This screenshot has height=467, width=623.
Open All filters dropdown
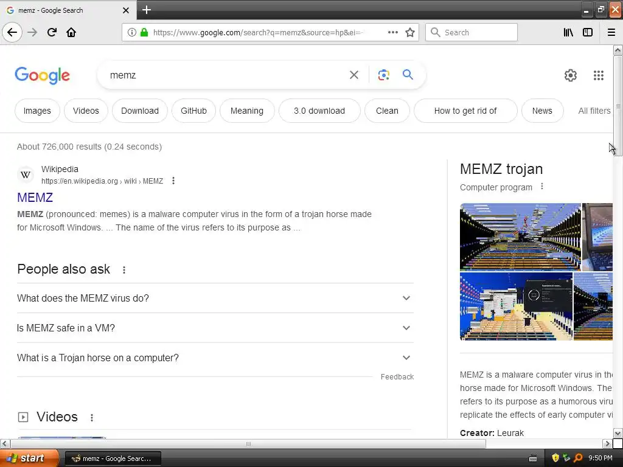(x=594, y=111)
